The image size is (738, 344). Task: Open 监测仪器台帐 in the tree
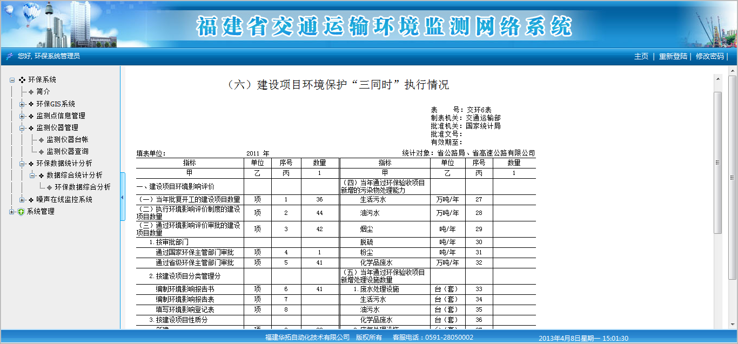click(68, 139)
